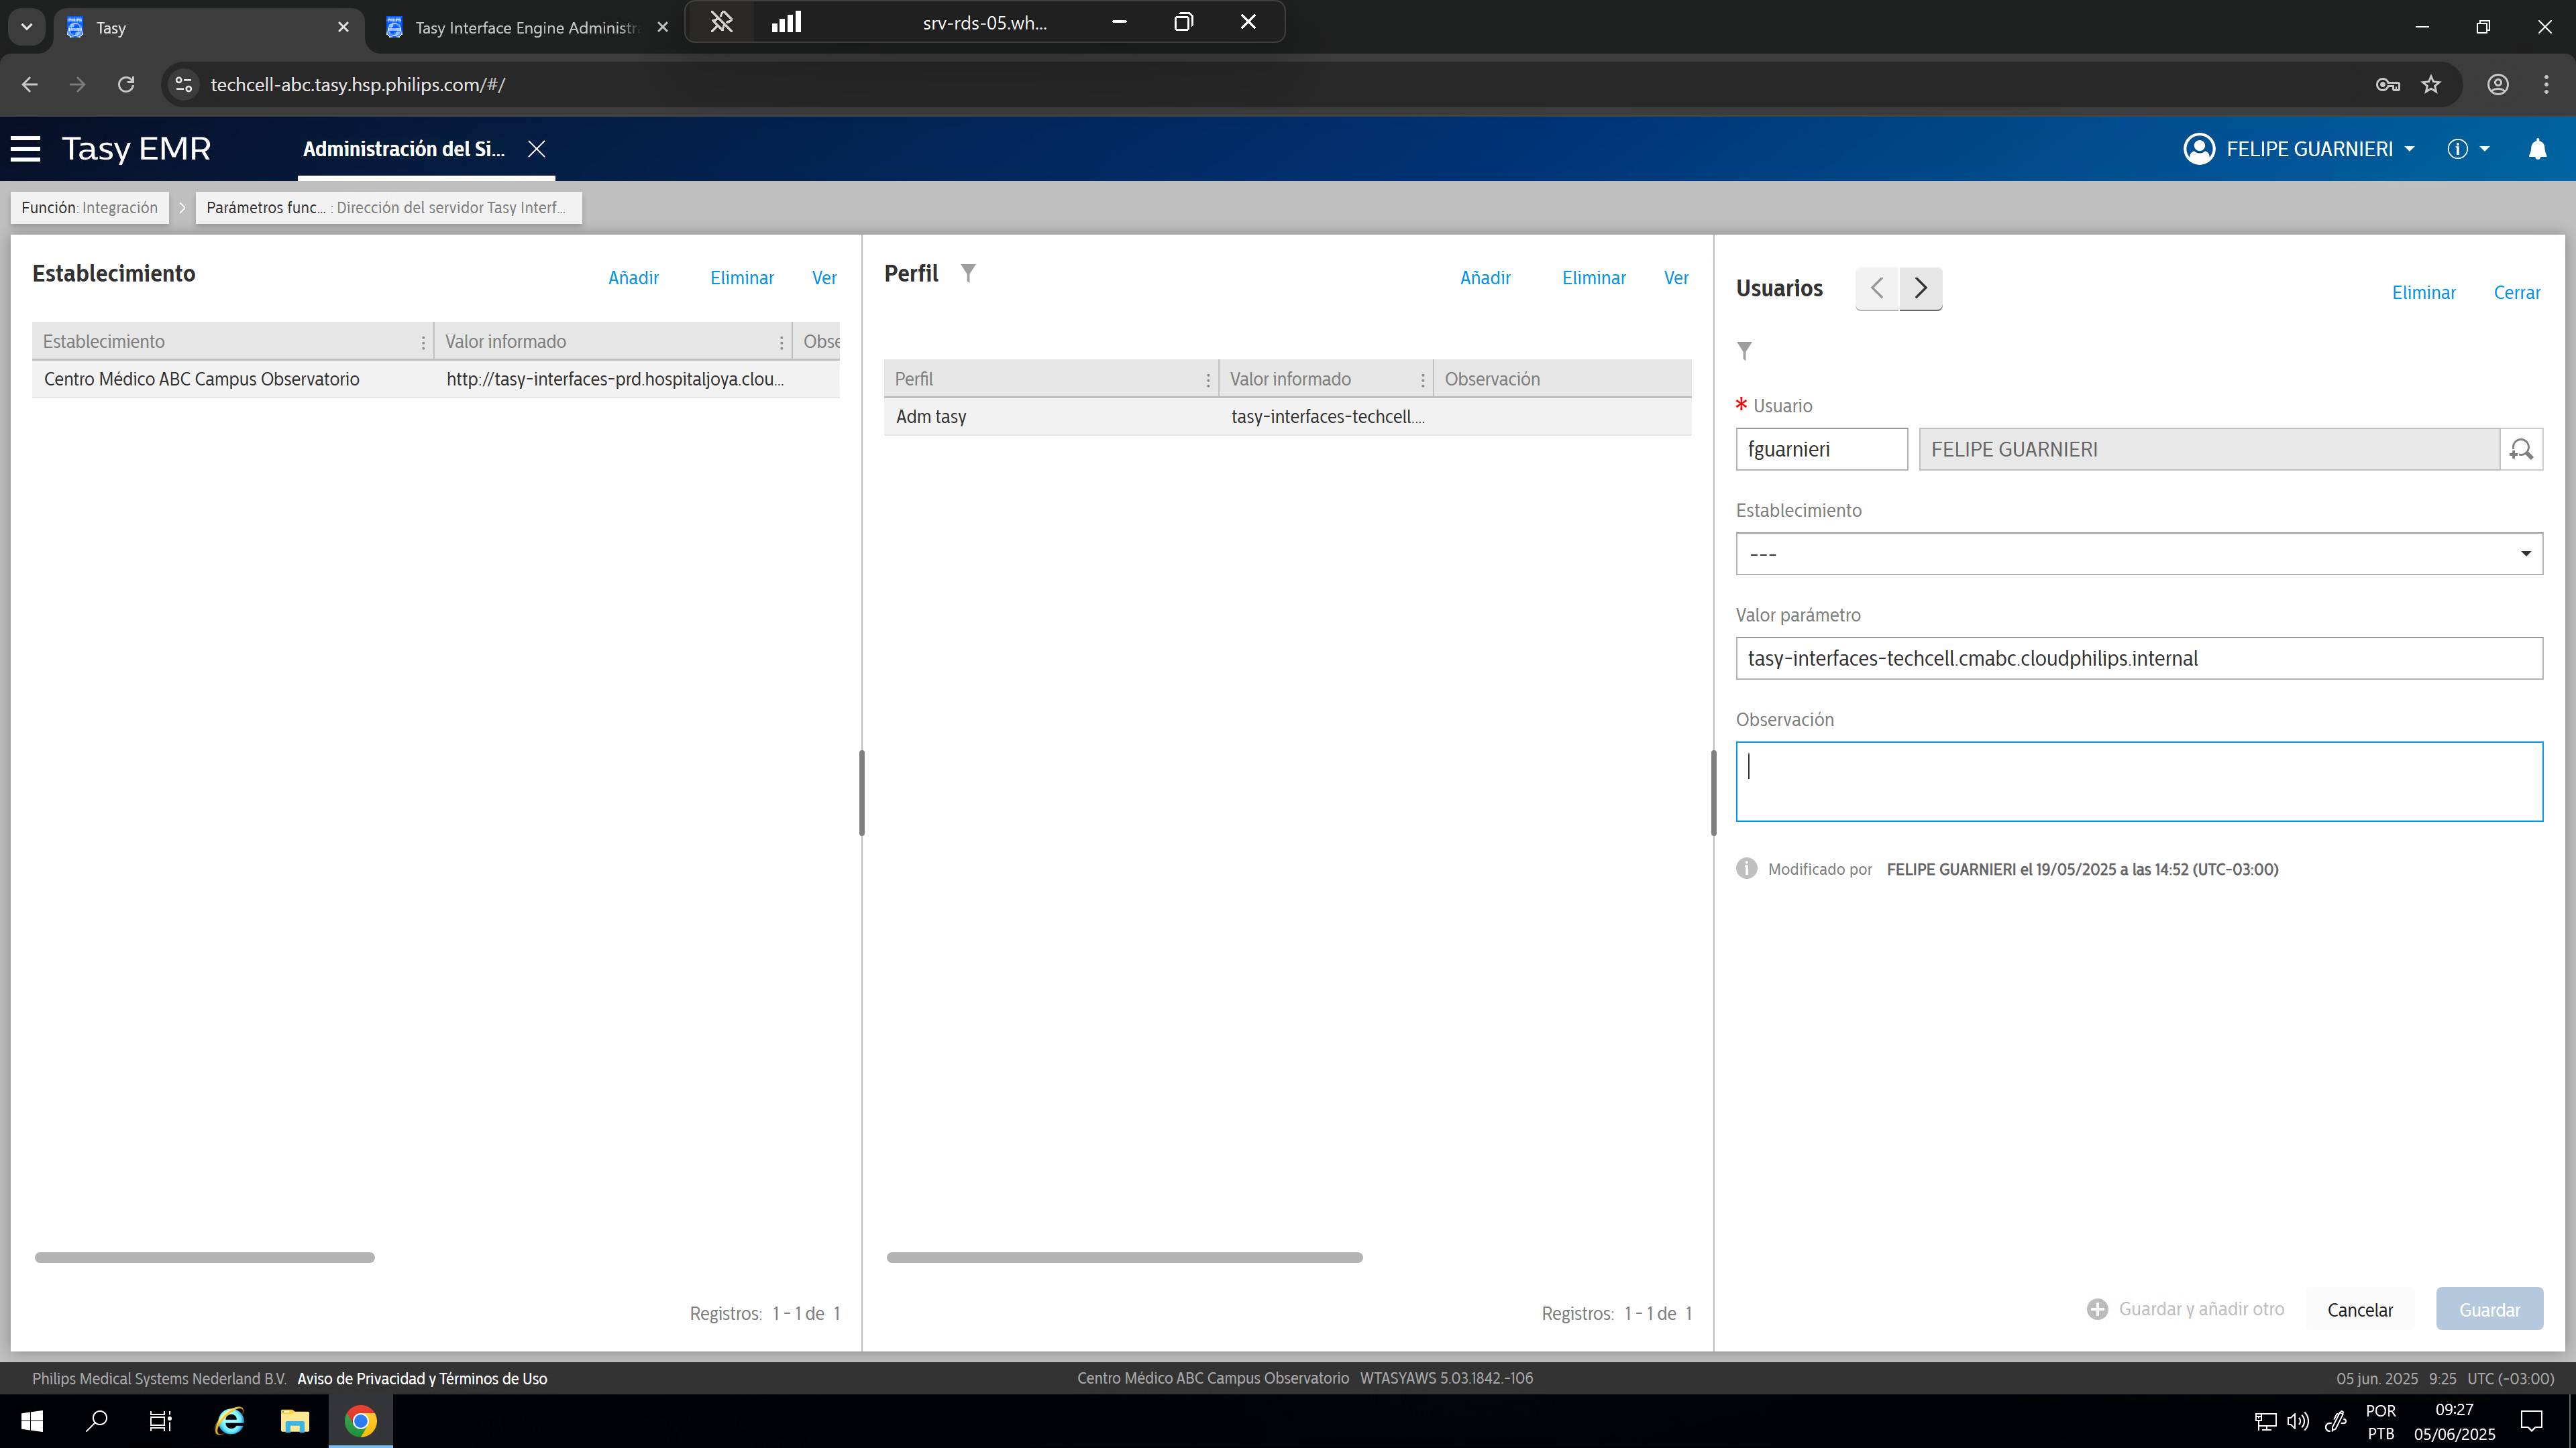Image resolution: width=2576 pixels, height=1448 pixels.
Task: Click the Guardar button
Action: [x=2489, y=1309]
